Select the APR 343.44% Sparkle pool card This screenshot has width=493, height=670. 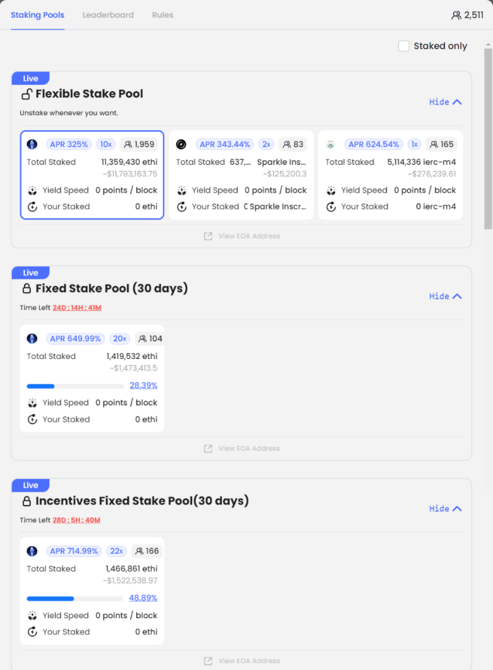[x=241, y=175]
